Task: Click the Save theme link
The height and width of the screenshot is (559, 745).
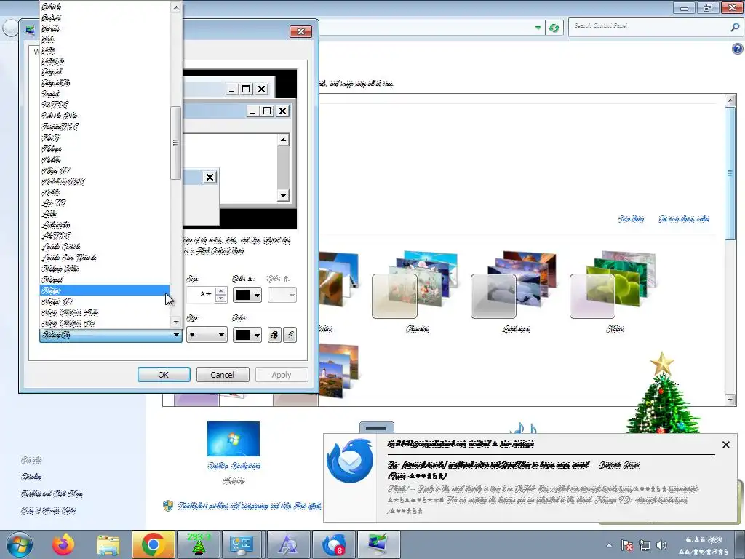Action: (631, 219)
